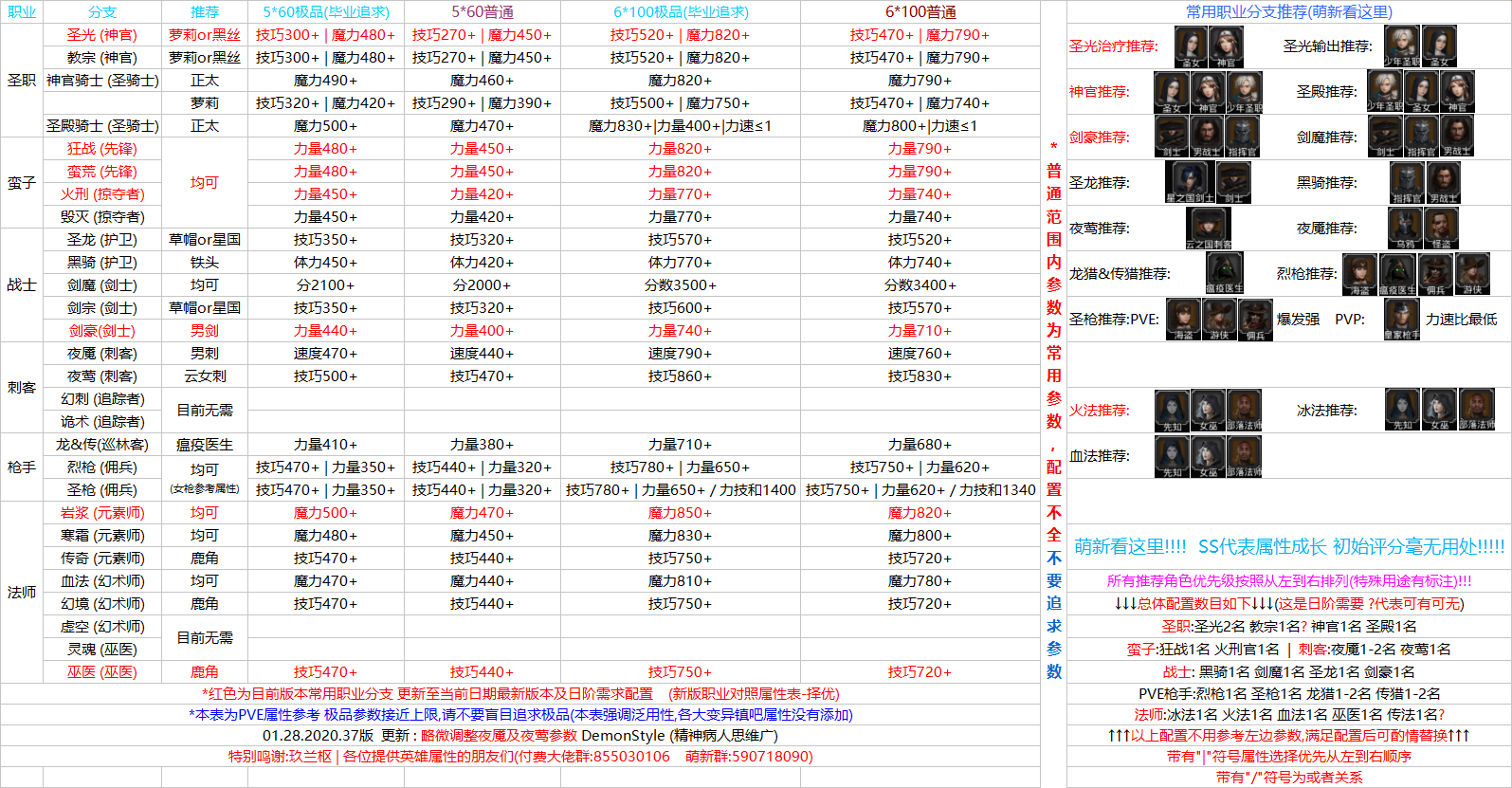Screen dimensions: 1512x788
Task: Select 星之国剑士 portrait in 圣龙推荐 row
Action: pyautogui.click(x=1190, y=183)
